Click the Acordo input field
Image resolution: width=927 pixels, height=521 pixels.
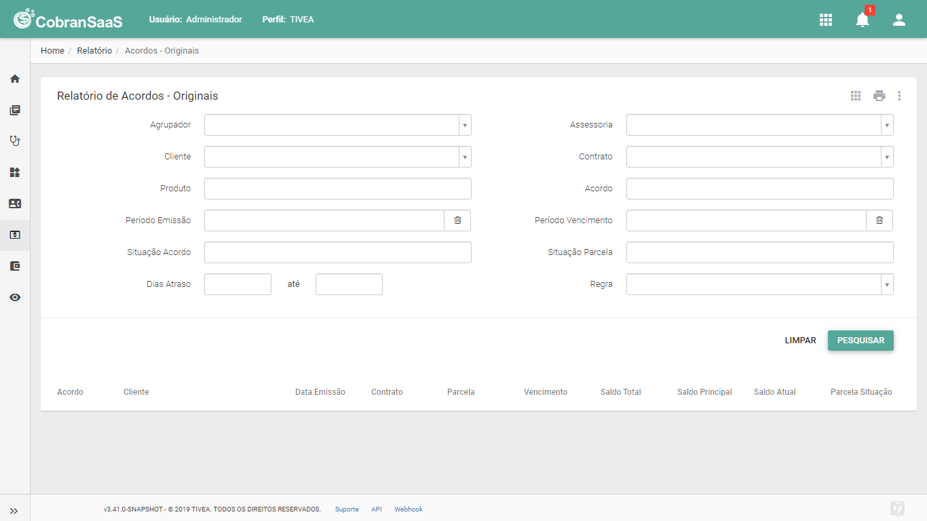(x=760, y=189)
